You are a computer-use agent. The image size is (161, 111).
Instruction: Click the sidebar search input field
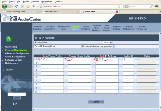click(17, 94)
